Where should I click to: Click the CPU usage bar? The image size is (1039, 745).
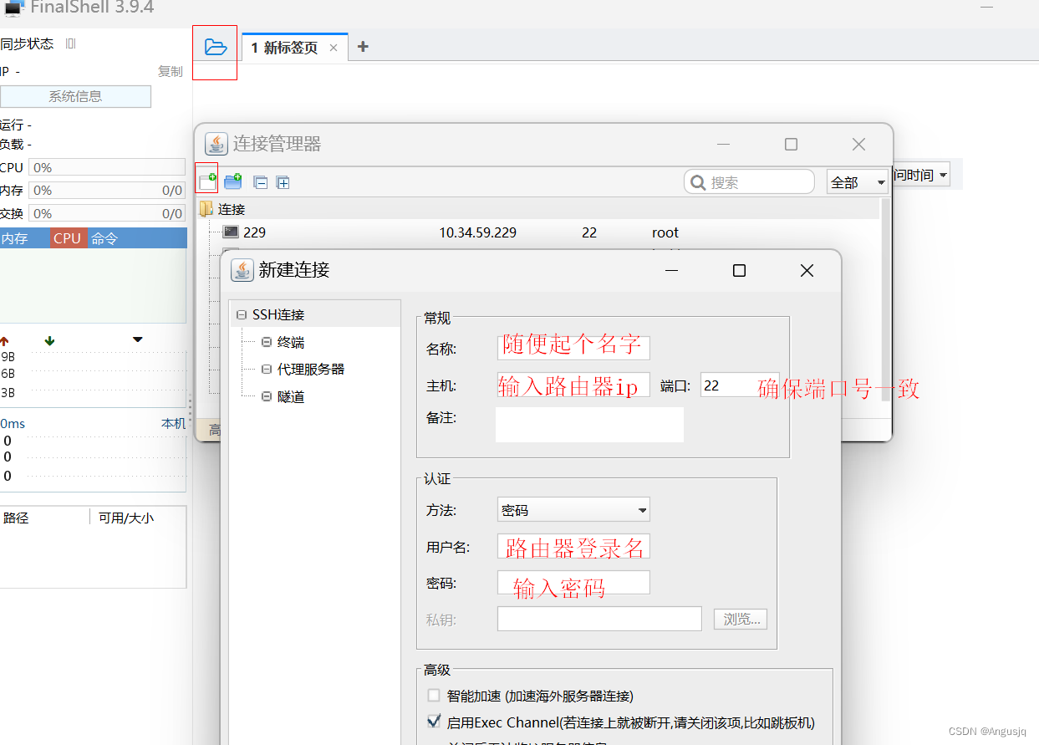(x=107, y=167)
